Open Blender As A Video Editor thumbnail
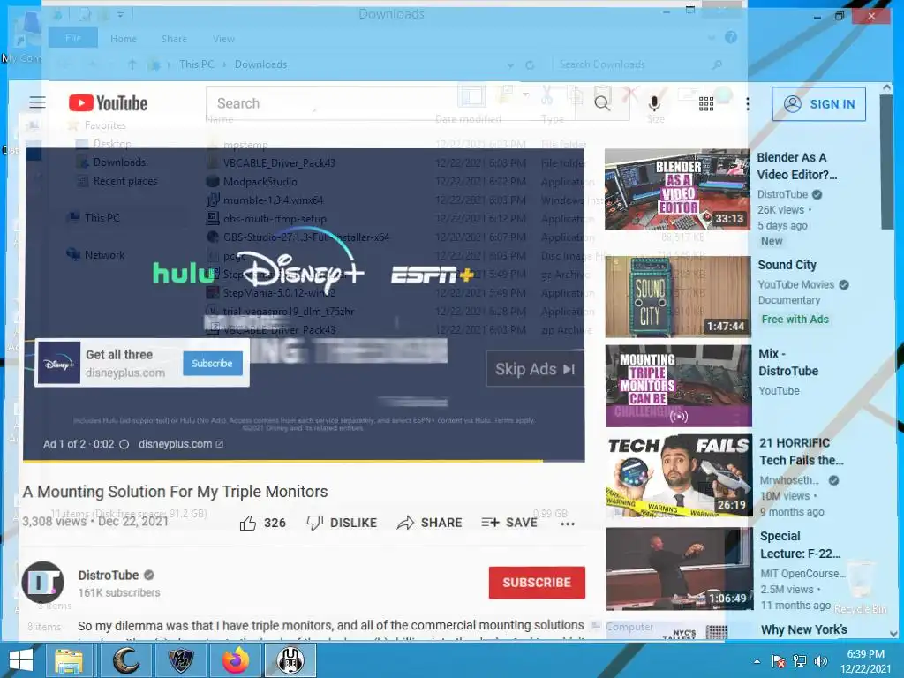The image size is (904, 678). tap(677, 190)
